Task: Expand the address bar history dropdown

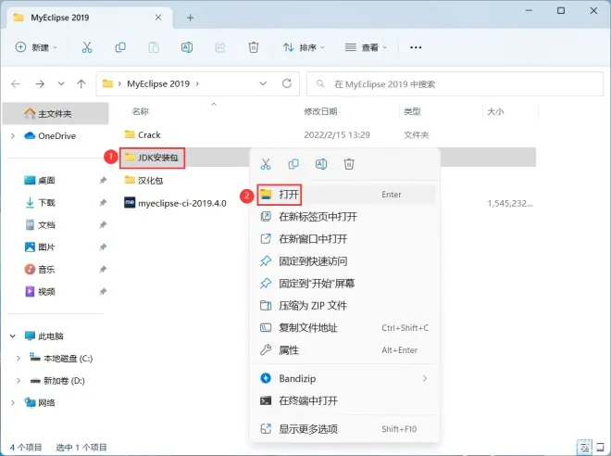Action: coord(263,83)
